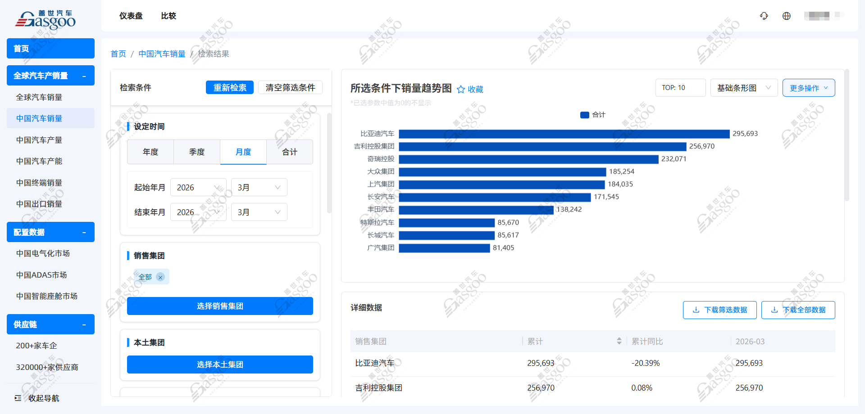Collapse the 配置数据 sidebar section
The image size is (865, 414).
[x=84, y=233]
